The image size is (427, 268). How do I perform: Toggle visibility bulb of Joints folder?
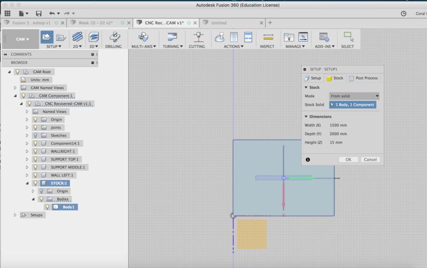click(x=35, y=128)
